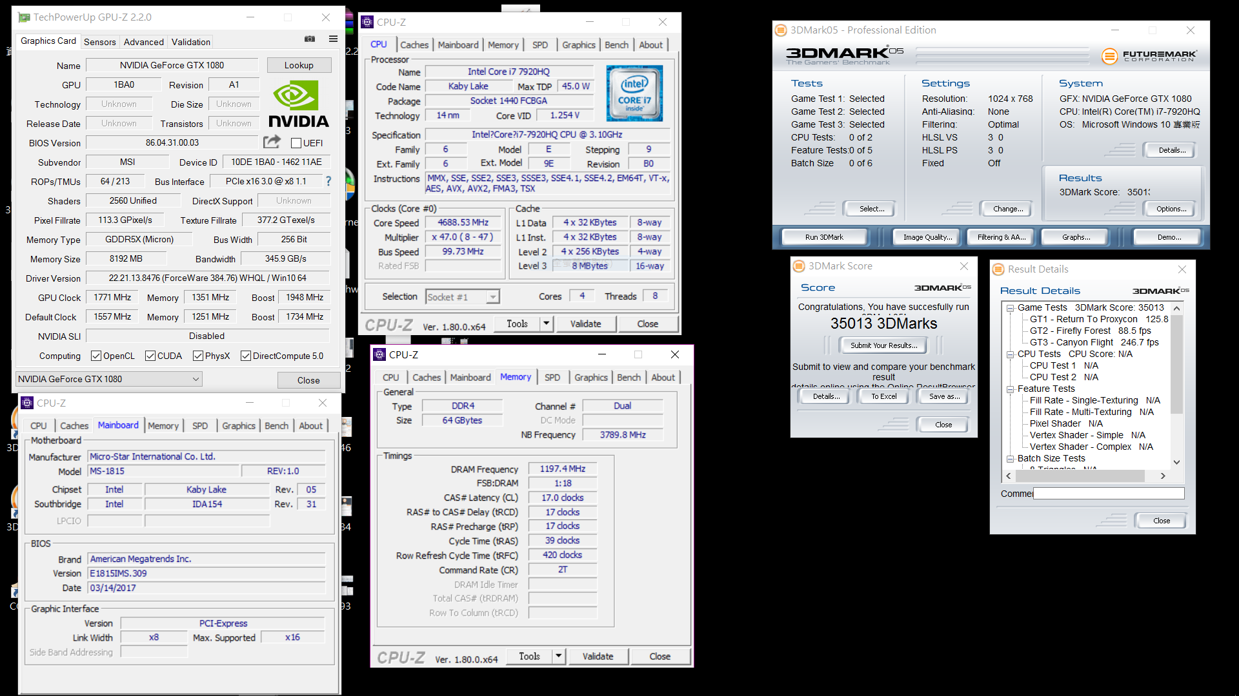This screenshot has width=1239, height=696.
Task: Click Close button in GPU-Z window
Action: pos(308,380)
